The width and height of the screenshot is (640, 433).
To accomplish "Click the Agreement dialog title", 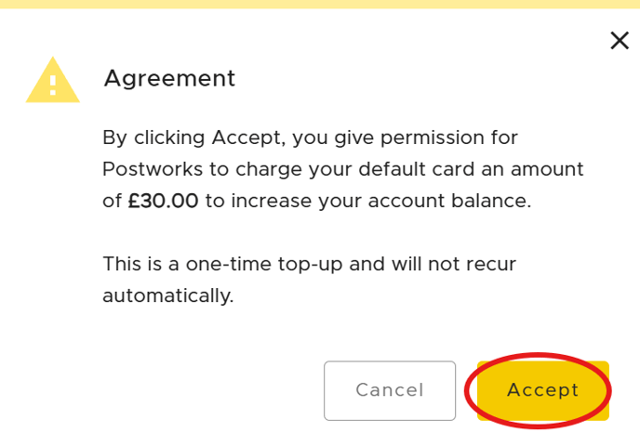I will point(170,79).
